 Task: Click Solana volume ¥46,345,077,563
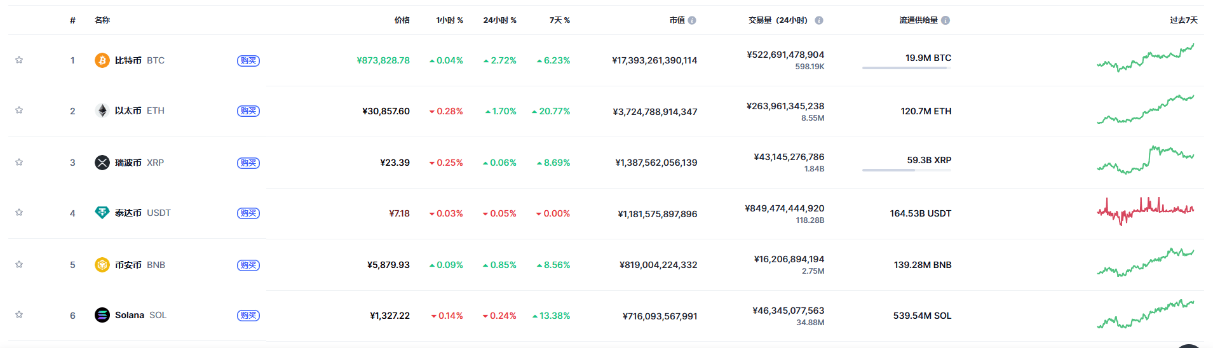[x=789, y=311]
